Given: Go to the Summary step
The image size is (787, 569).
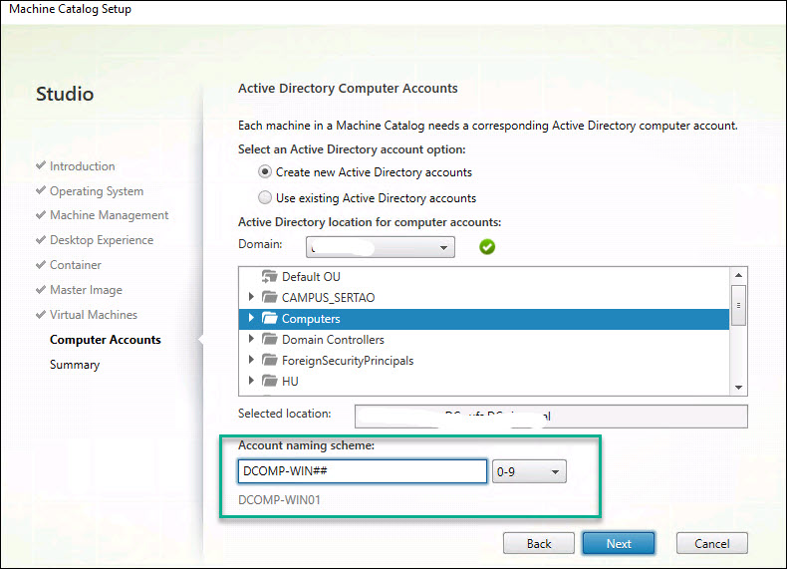Looking at the screenshot, I should click(75, 365).
